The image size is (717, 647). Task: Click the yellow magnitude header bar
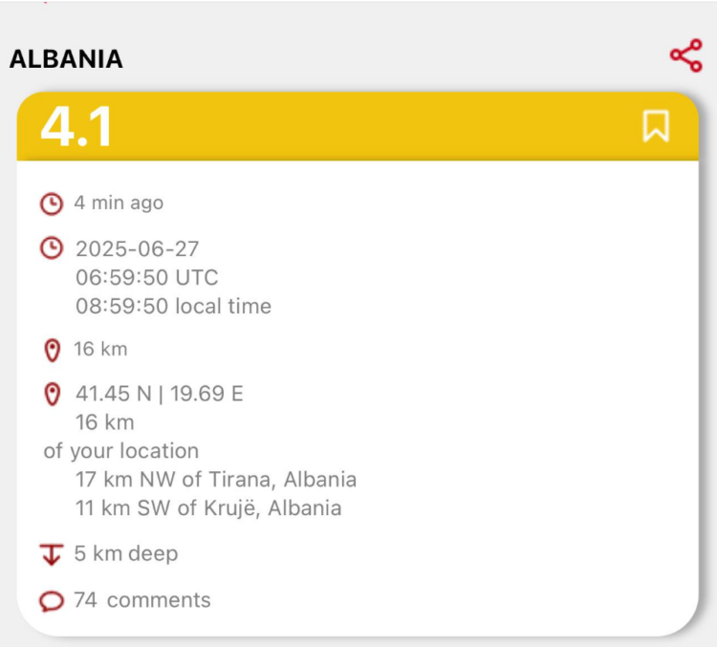pyautogui.click(x=358, y=126)
